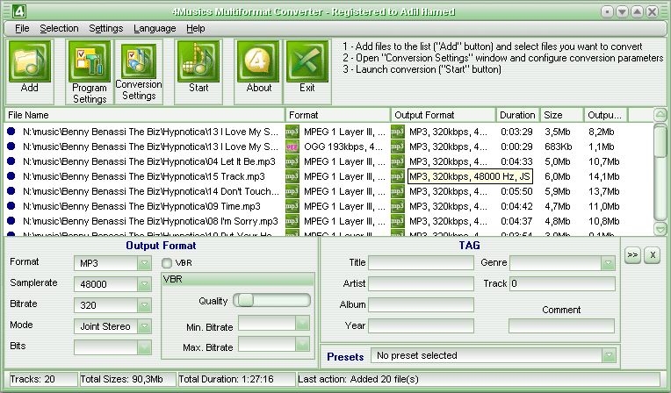Image resolution: width=671 pixels, height=393 pixels.
Task: Click the Title tag input field
Action: coord(420,263)
